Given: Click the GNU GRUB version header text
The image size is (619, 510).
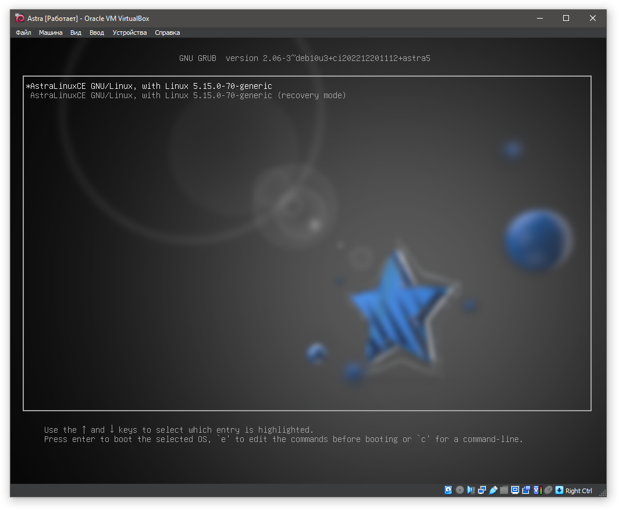Looking at the screenshot, I should coord(305,58).
